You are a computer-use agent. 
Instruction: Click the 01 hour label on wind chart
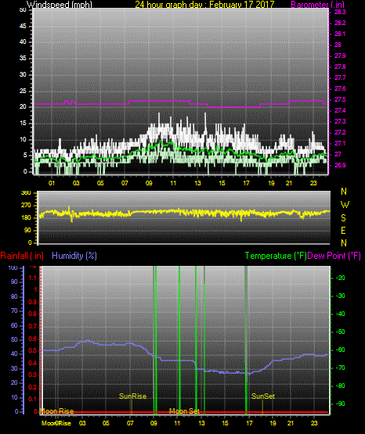click(x=52, y=183)
